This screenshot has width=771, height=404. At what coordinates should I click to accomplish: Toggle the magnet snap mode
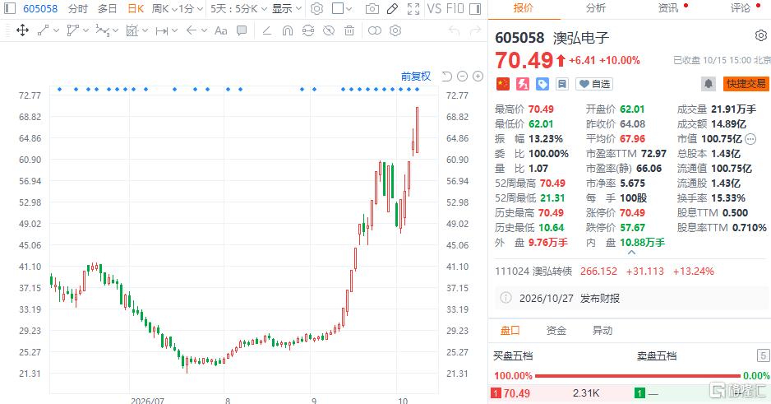[288, 30]
